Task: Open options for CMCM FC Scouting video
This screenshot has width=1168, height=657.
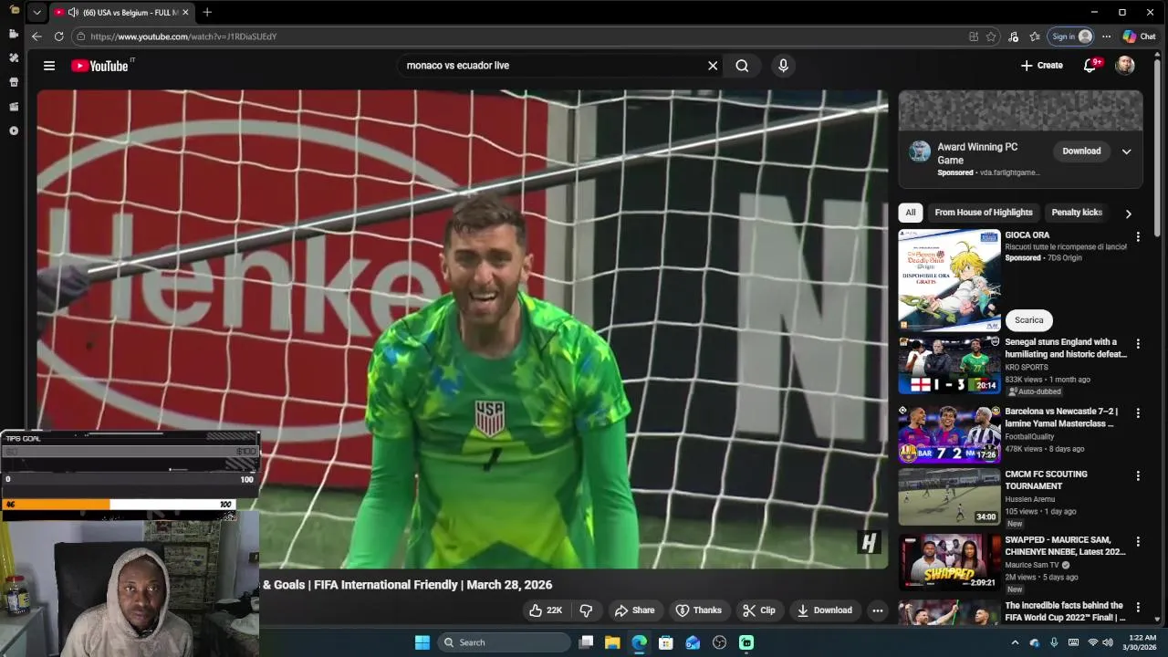Action: click(1138, 476)
